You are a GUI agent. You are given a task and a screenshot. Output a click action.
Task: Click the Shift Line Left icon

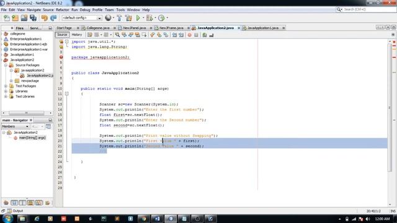174,35
